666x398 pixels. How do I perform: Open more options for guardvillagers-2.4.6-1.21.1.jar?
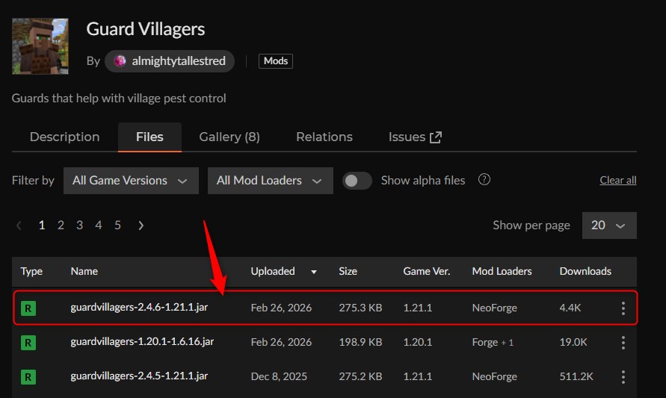click(623, 308)
